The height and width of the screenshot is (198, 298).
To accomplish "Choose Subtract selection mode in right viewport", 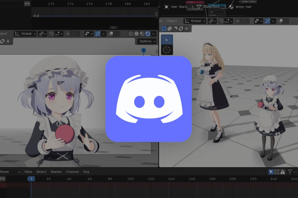I will (x=175, y=28).
